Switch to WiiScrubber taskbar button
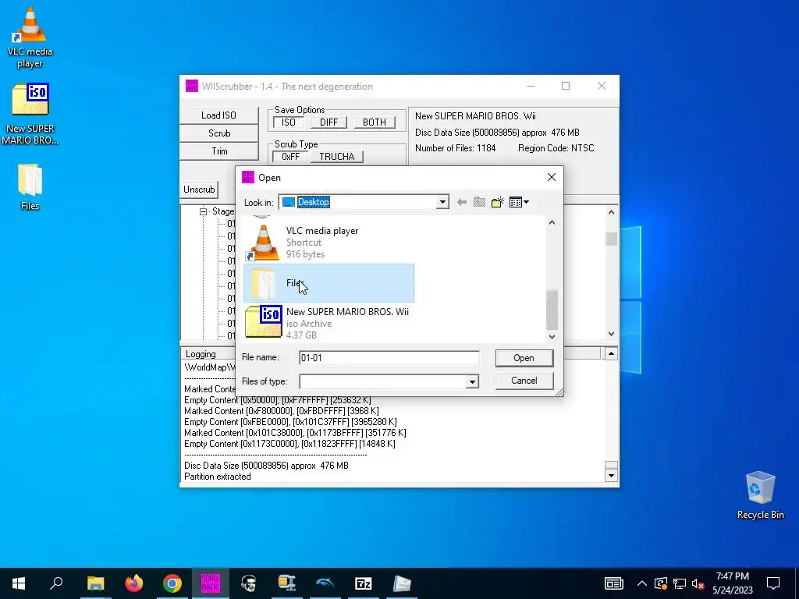The width and height of the screenshot is (799, 599). [x=211, y=583]
